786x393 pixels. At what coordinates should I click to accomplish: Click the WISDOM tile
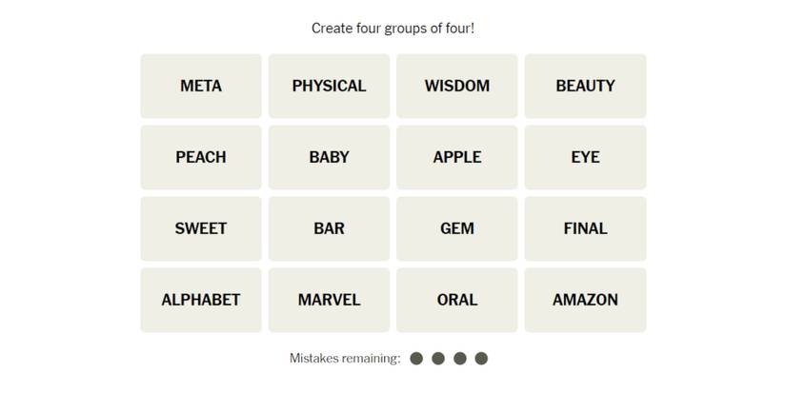(x=456, y=86)
